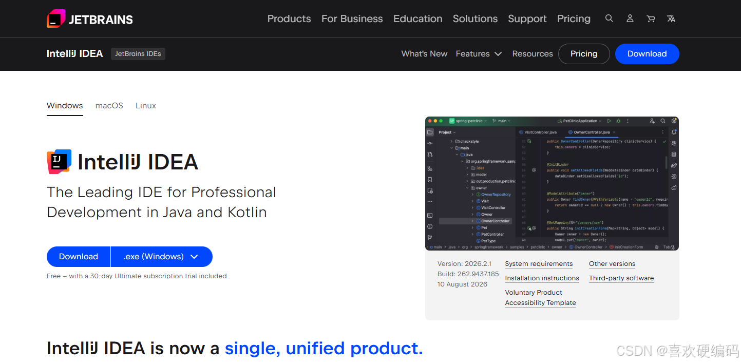Open the main branch dropdown in the IDE preview
Viewport: 741px width, 364px height.
501,121
